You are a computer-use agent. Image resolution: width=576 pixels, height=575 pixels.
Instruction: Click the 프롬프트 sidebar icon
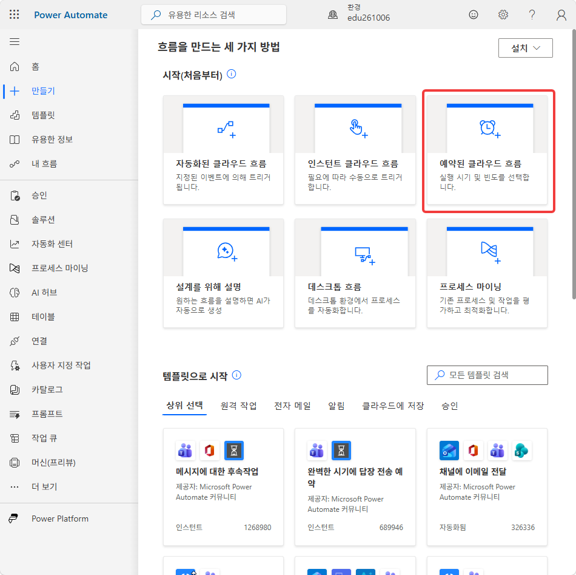[x=15, y=414]
